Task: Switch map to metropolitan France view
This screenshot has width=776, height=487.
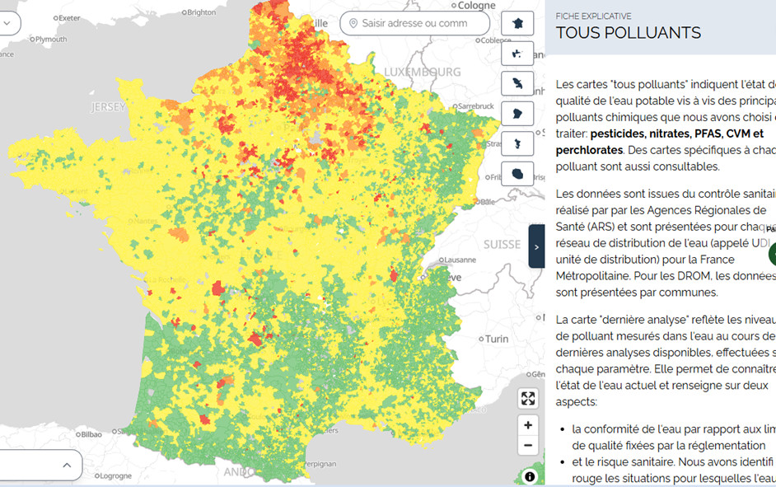Action: tap(517, 23)
